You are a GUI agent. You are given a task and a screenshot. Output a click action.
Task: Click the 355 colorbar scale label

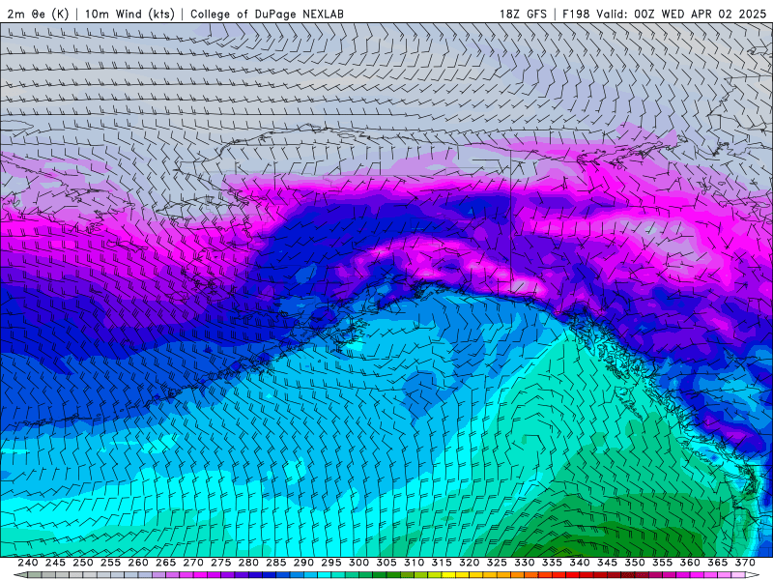tap(663, 563)
